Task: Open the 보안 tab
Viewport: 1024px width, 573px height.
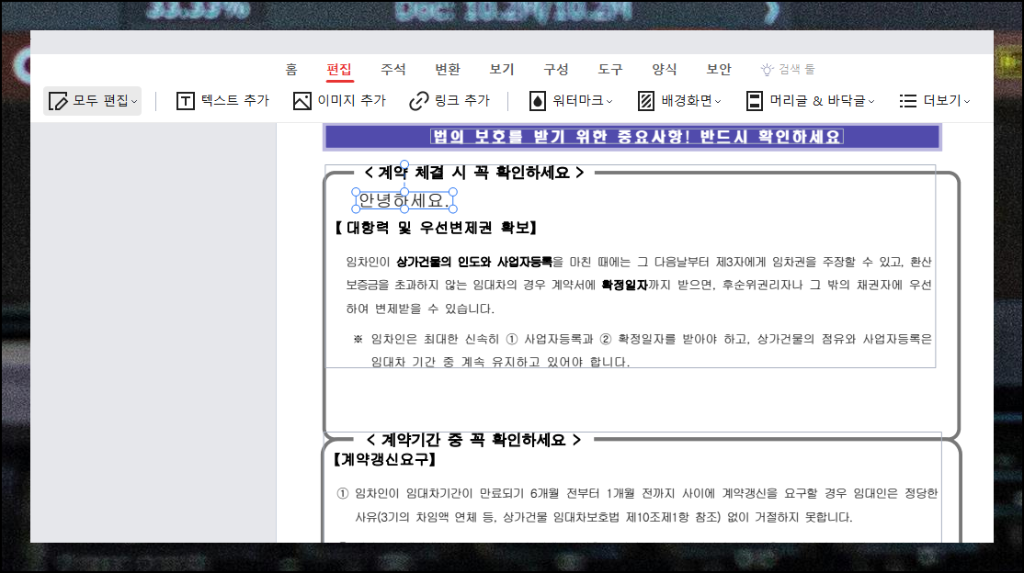Action: (x=719, y=69)
